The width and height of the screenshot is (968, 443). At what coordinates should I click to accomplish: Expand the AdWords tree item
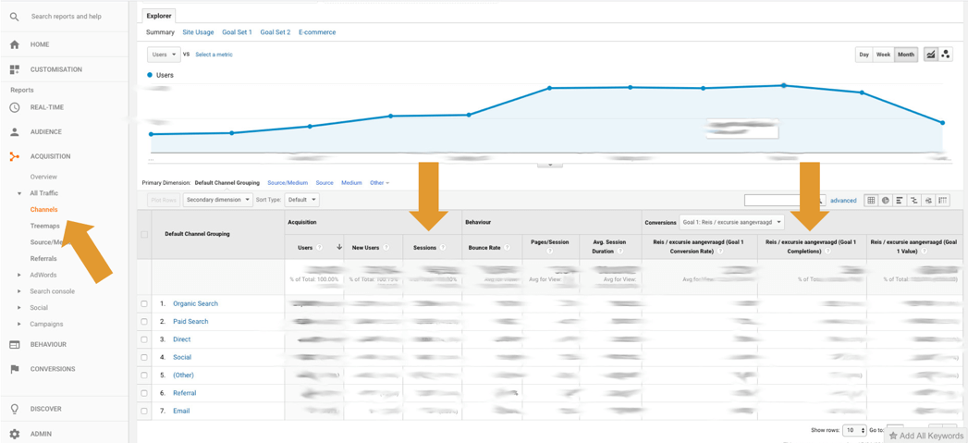(19, 275)
